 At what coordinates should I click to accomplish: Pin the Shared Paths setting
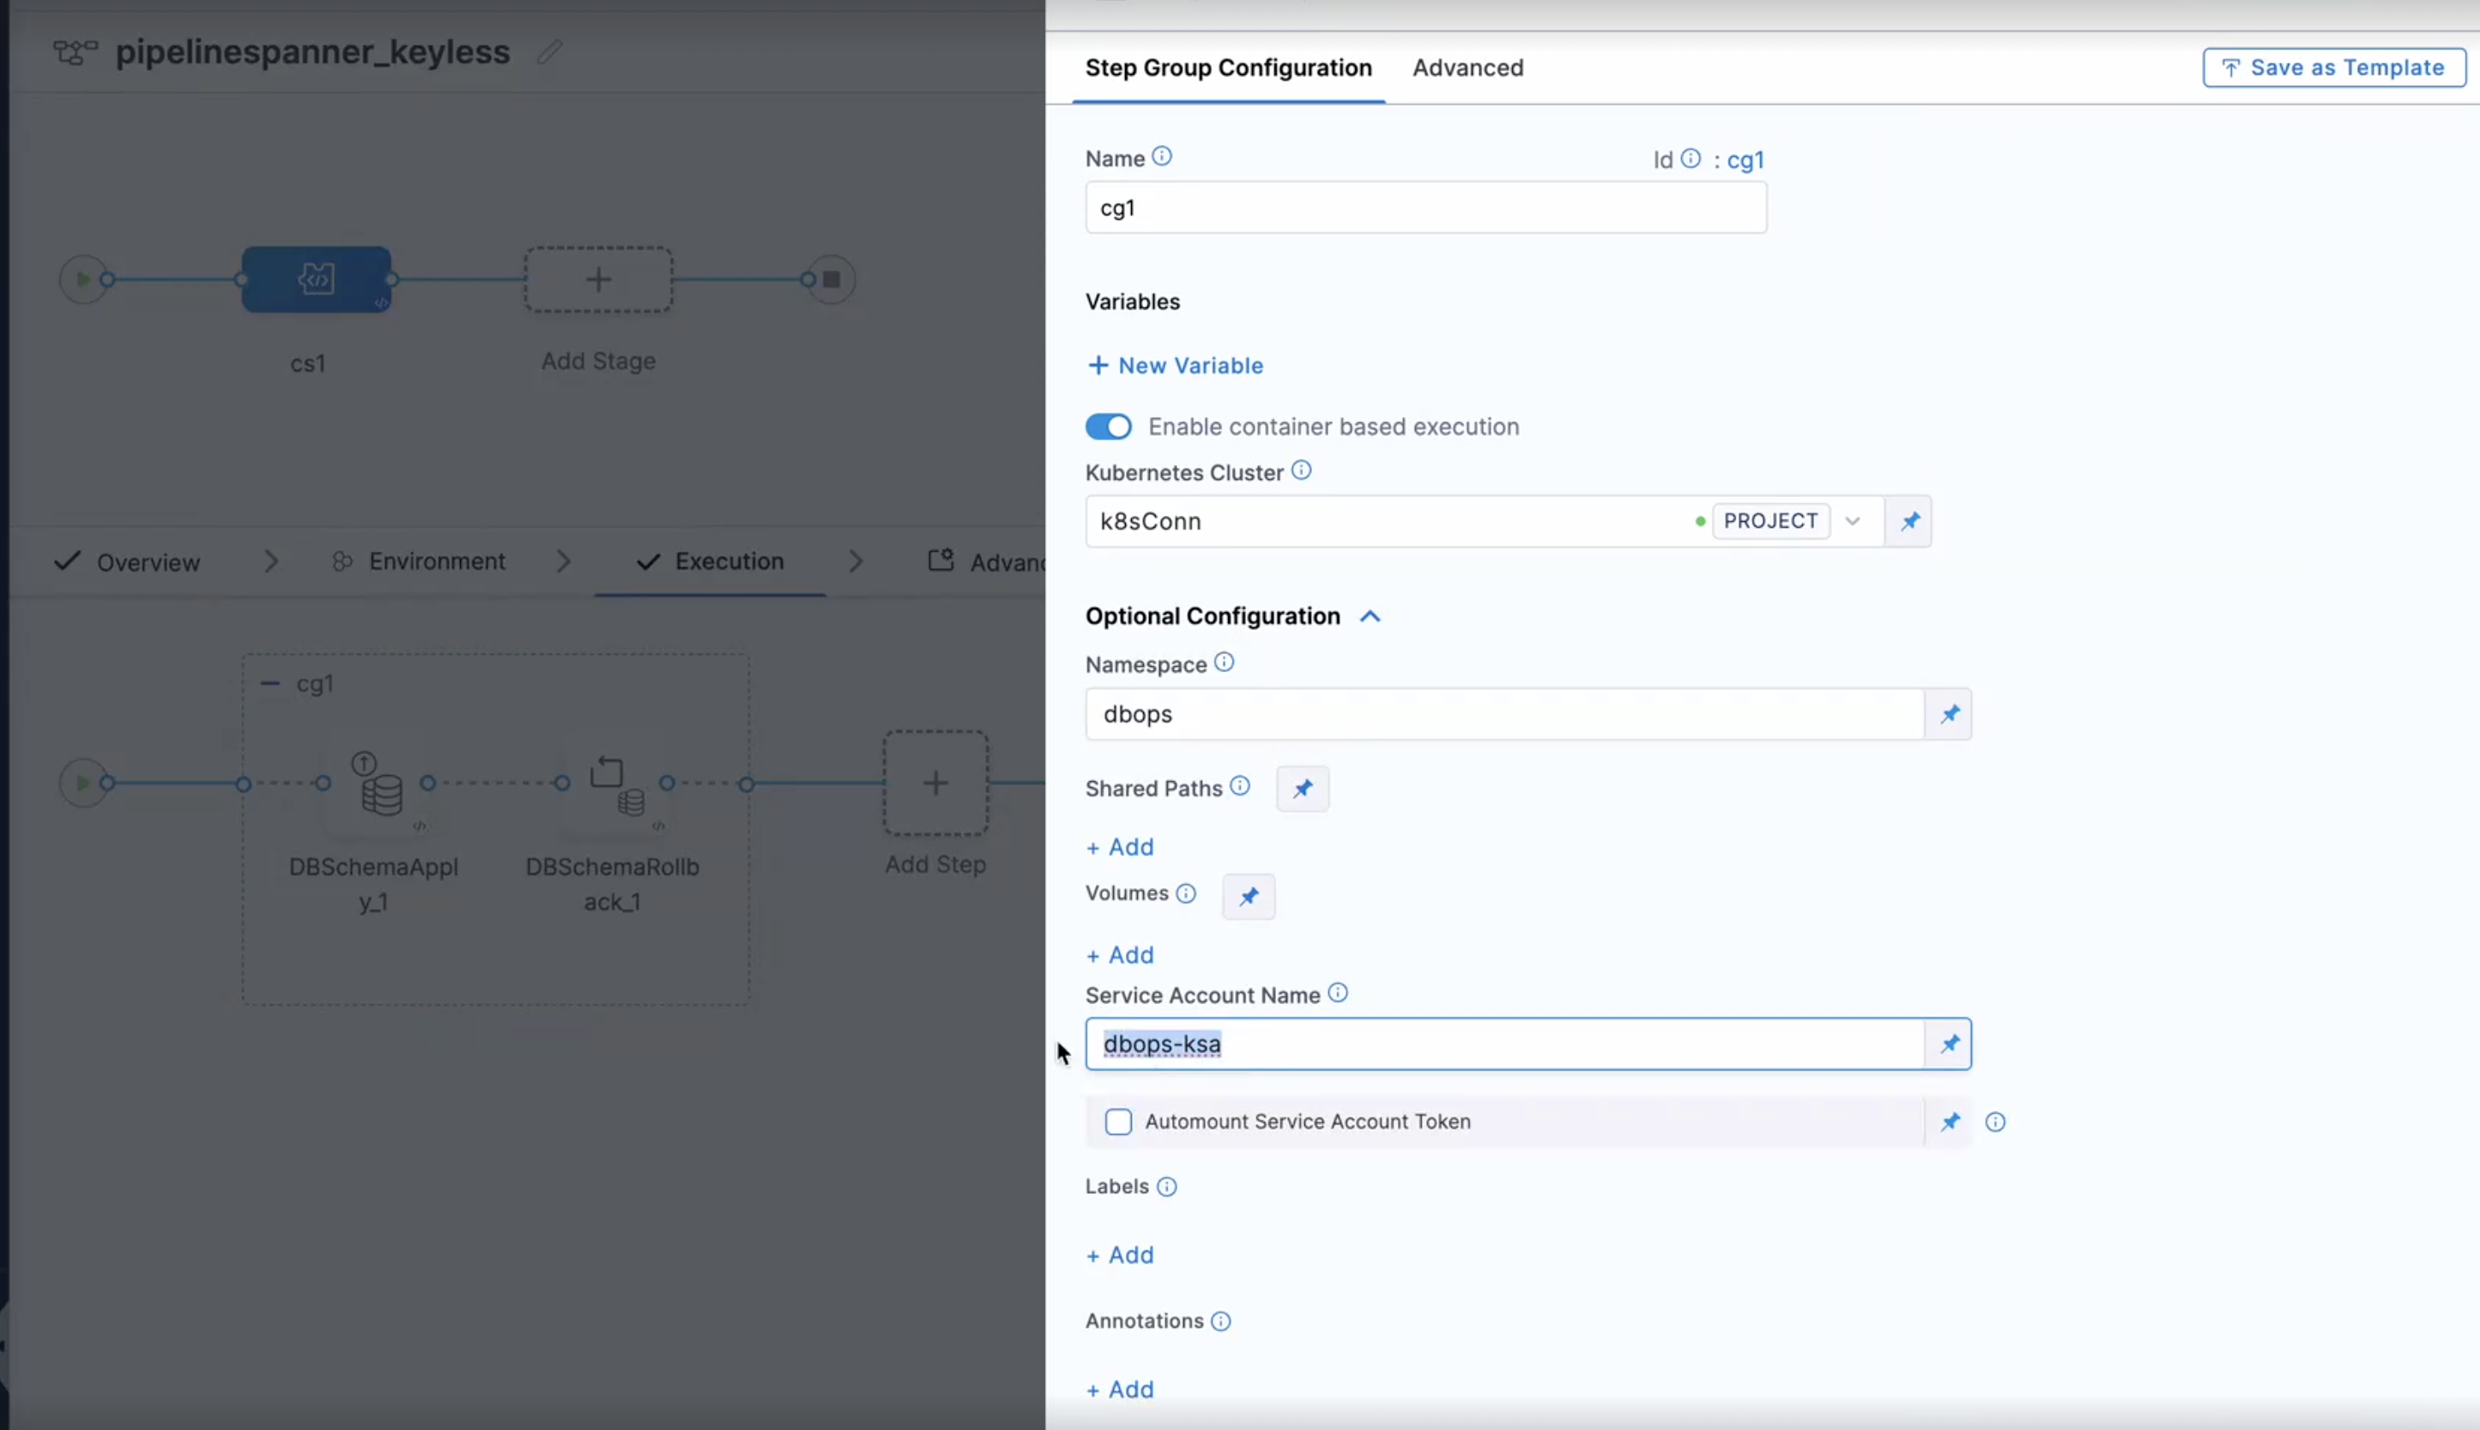pyautogui.click(x=1302, y=788)
